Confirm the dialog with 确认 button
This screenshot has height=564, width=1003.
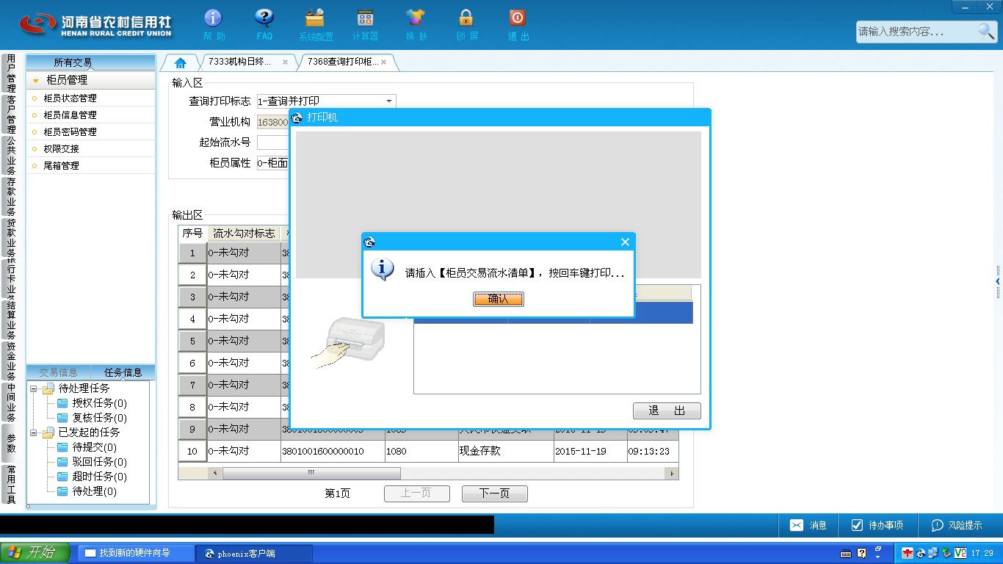click(499, 299)
